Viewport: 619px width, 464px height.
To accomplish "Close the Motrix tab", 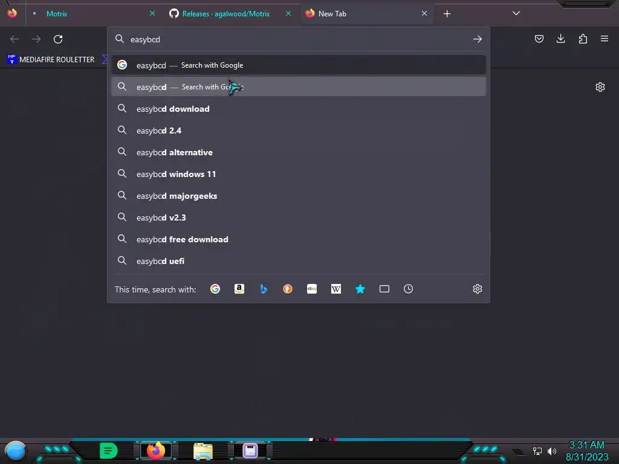I will pyautogui.click(x=152, y=13).
